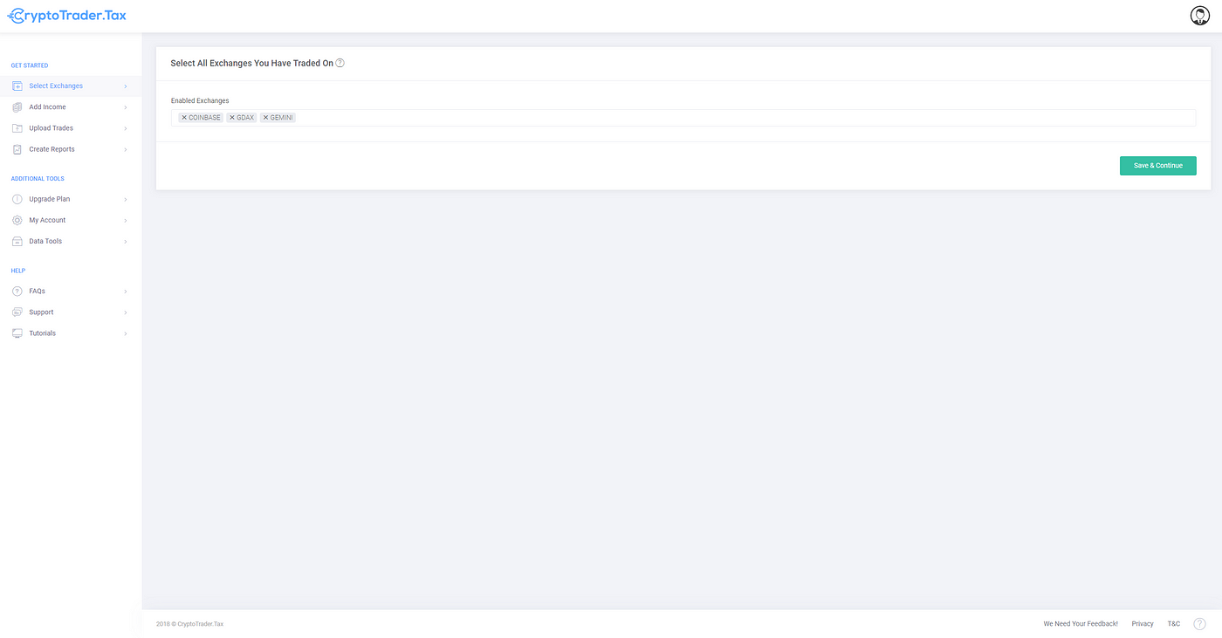Open Select Exchanges menu item

tap(71, 86)
